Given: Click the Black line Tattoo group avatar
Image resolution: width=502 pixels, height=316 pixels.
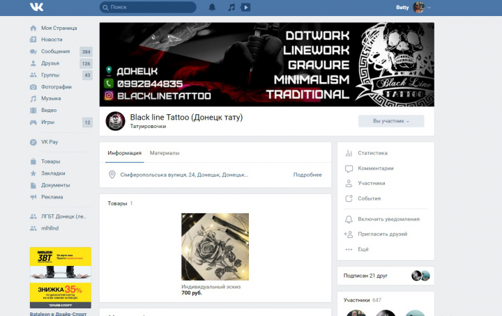Looking at the screenshot, I should [x=115, y=121].
